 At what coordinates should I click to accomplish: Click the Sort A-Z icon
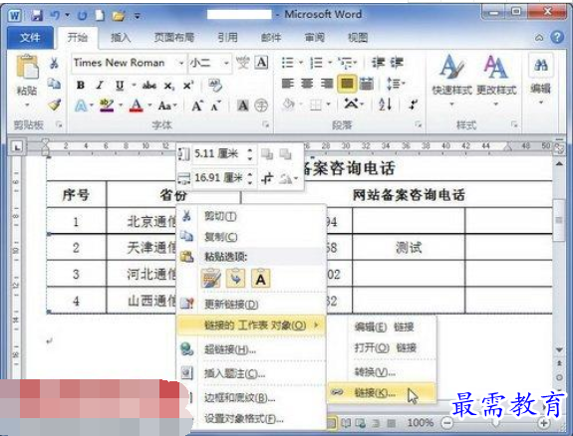[x=386, y=105]
